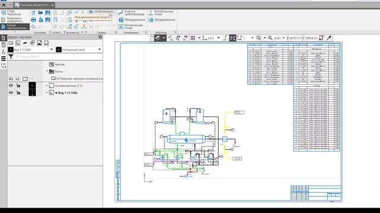This screenshot has height=213, width=380.
Task: Toggle the lock for Вид 1 (1:100)
Action: point(18,93)
